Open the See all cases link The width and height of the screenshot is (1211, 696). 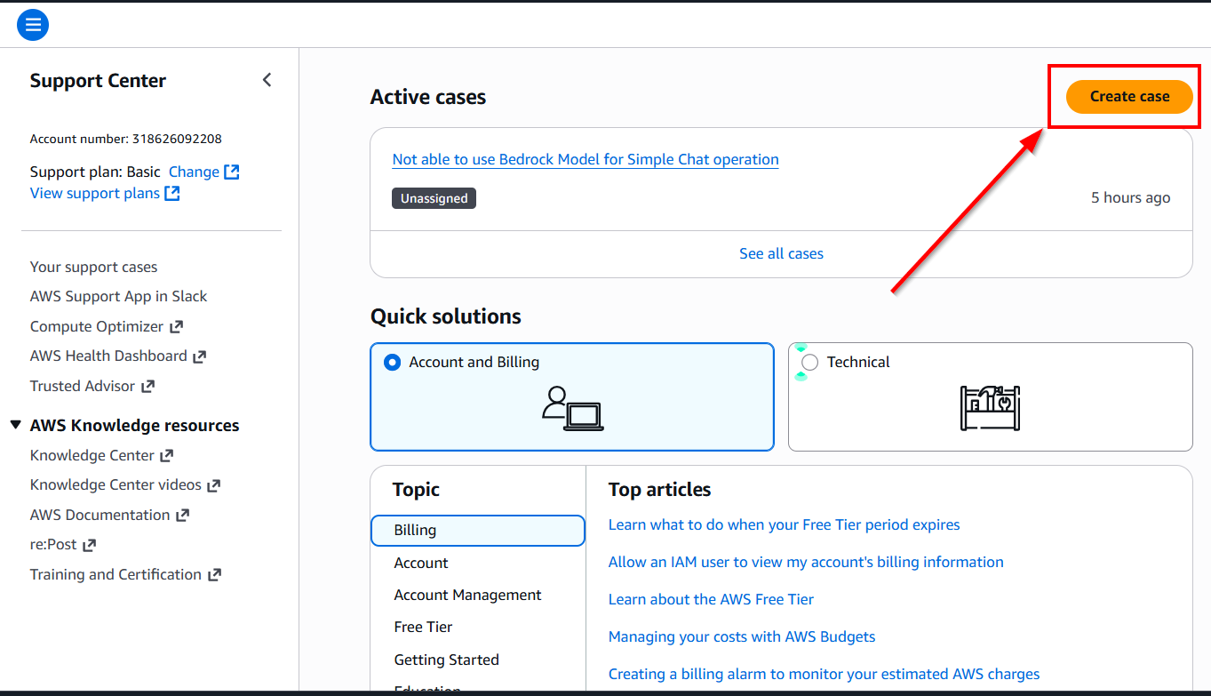pyautogui.click(x=781, y=253)
